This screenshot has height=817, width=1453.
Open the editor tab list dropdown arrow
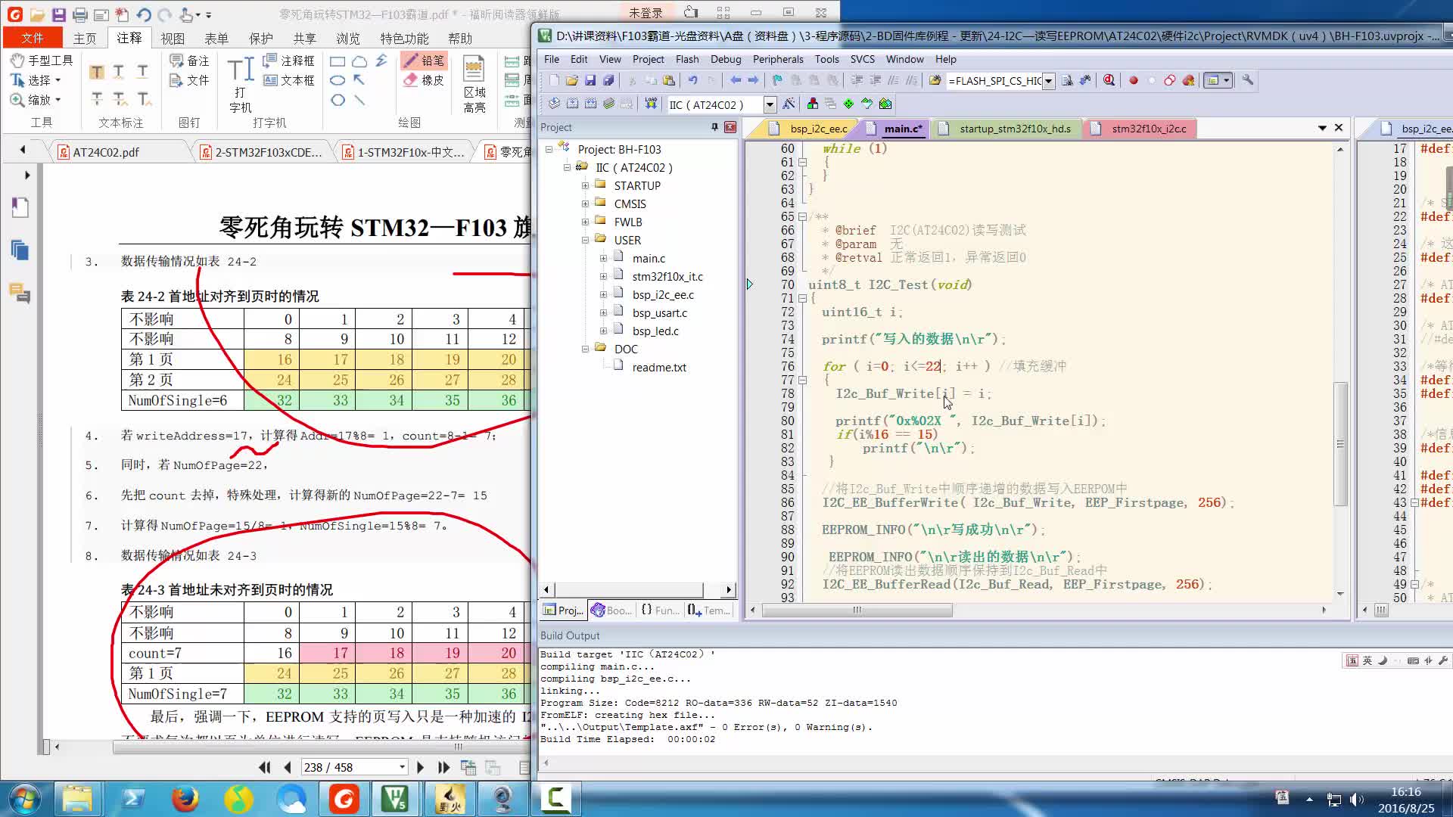tap(1322, 128)
